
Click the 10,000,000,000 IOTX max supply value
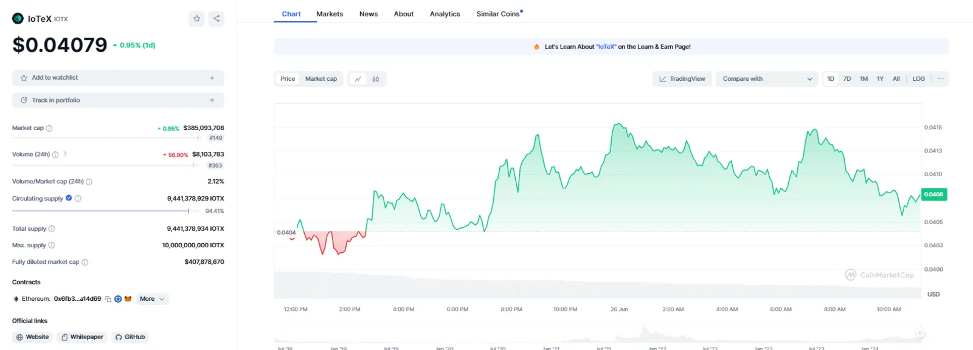click(x=193, y=245)
